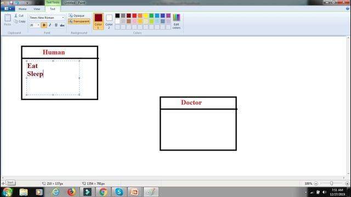The height and width of the screenshot is (197, 351).
Task: Open Edit colors dialog
Action: tap(177, 21)
